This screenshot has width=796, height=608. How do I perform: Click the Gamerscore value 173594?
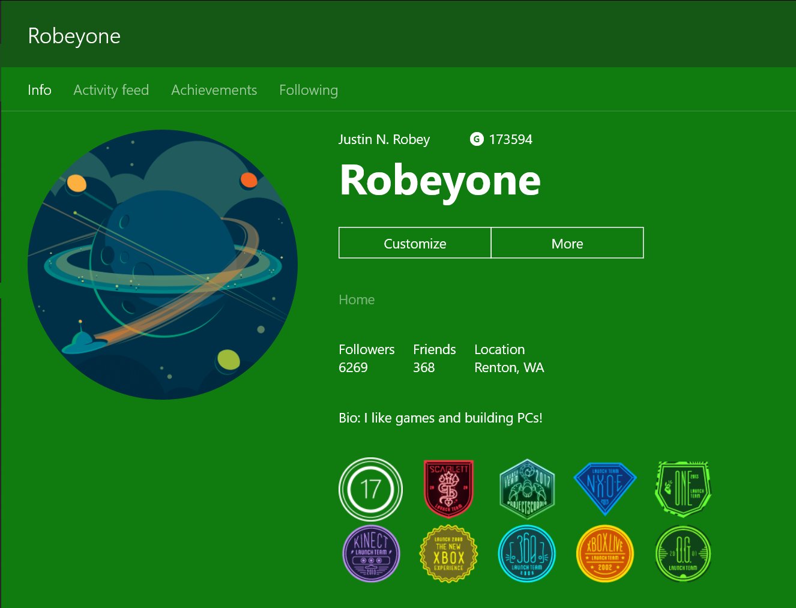pos(511,139)
